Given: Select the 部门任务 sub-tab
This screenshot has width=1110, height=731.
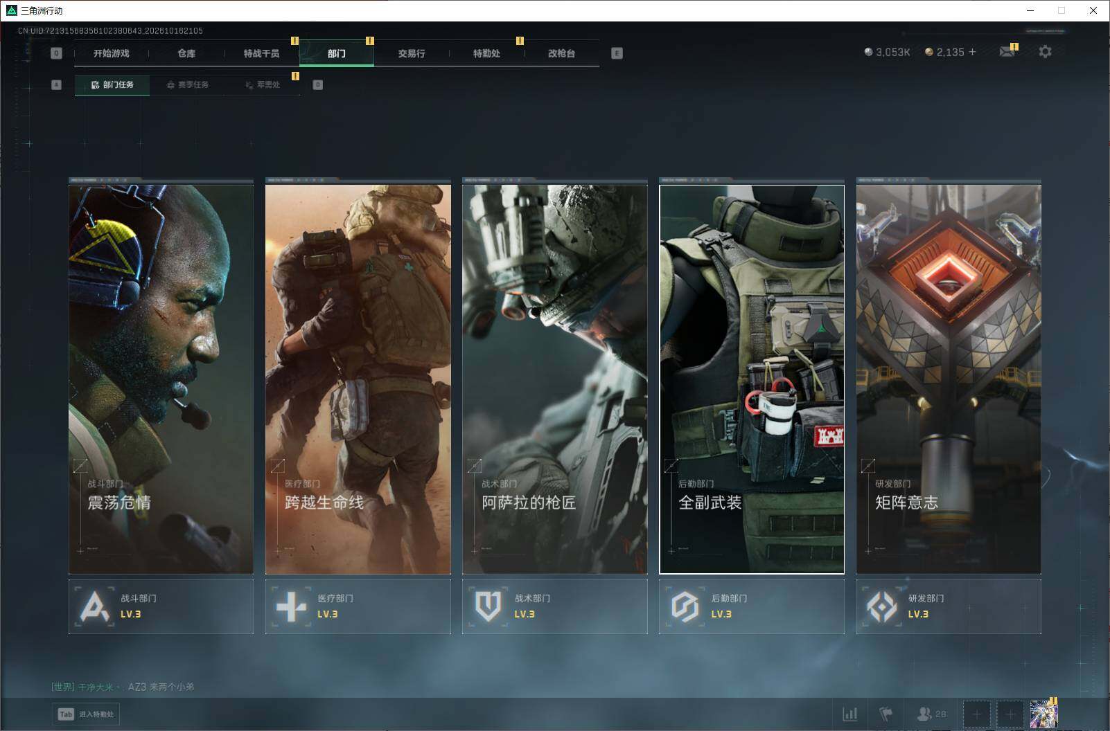Looking at the screenshot, I should point(112,84).
